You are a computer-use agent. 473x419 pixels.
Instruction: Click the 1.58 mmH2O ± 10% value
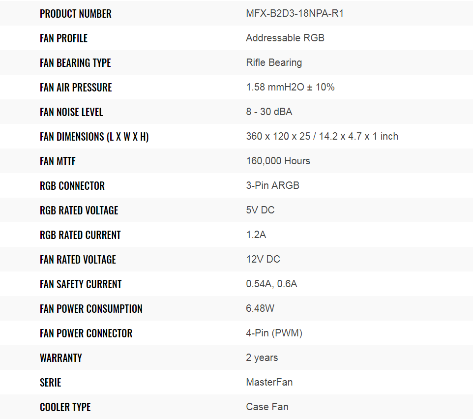[x=290, y=87]
